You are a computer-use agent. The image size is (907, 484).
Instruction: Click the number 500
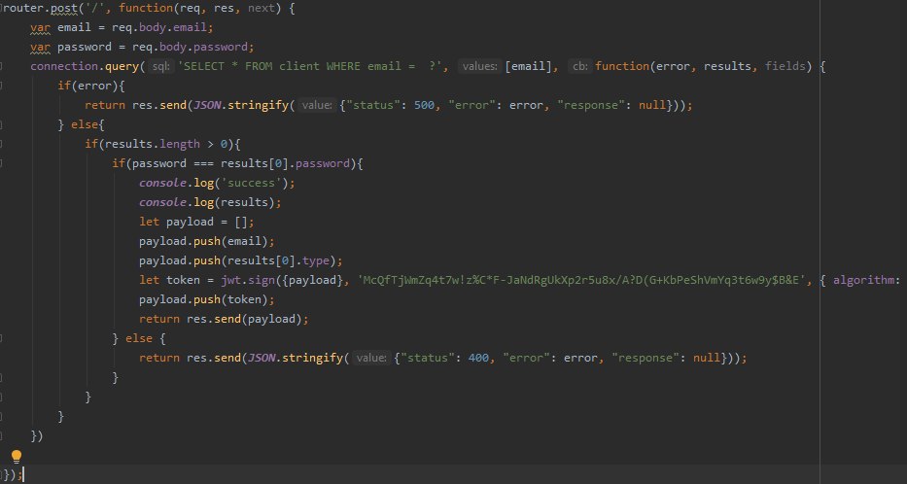coord(424,105)
